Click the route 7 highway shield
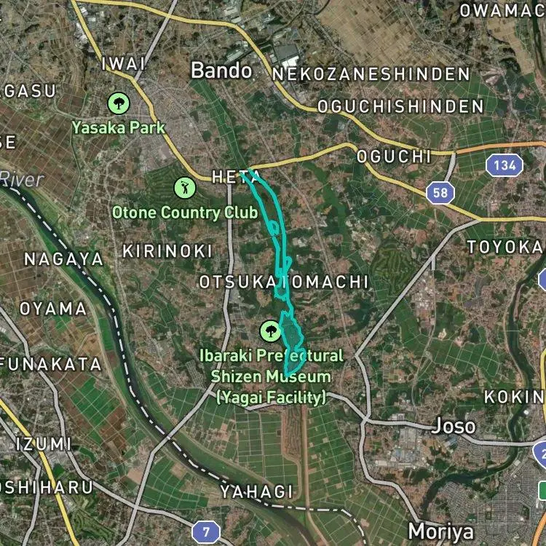Image resolution: width=546 pixels, height=546 pixels. pos(206,531)
